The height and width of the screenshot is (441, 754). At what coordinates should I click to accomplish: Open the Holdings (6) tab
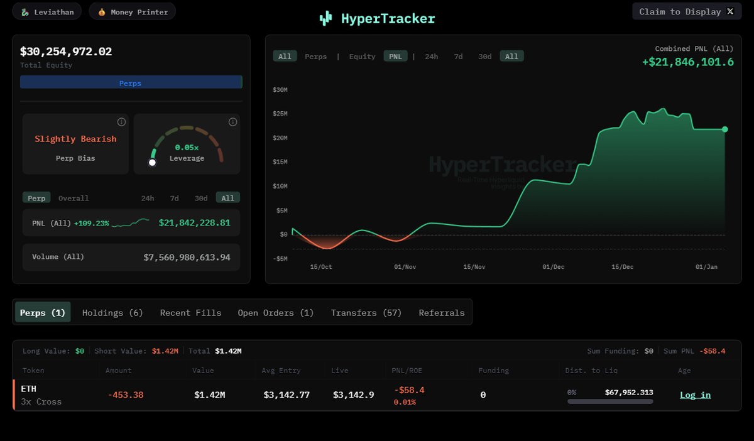[x=112, y=312]
